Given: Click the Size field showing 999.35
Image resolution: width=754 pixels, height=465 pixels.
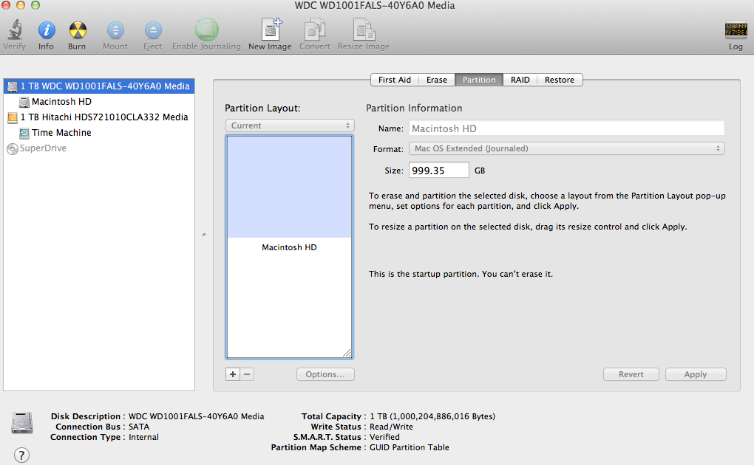Looking at the screenshot, I should (x=438, y=170).
